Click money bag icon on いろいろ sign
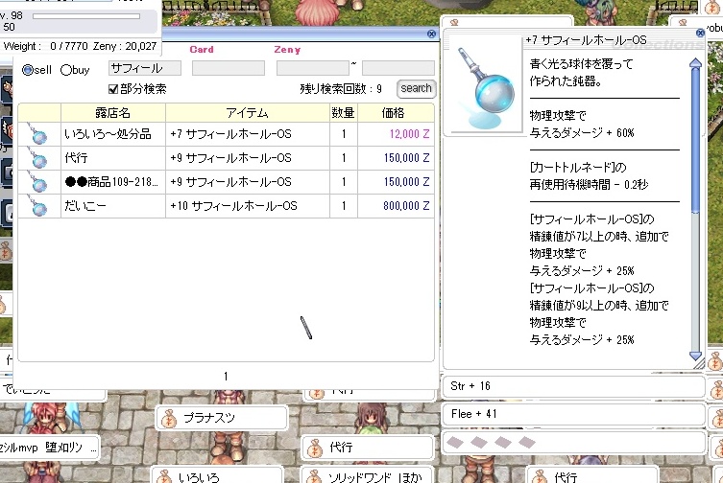Image resolution: width=723 pixels, height=483 pixels. (x=164, y=476)
